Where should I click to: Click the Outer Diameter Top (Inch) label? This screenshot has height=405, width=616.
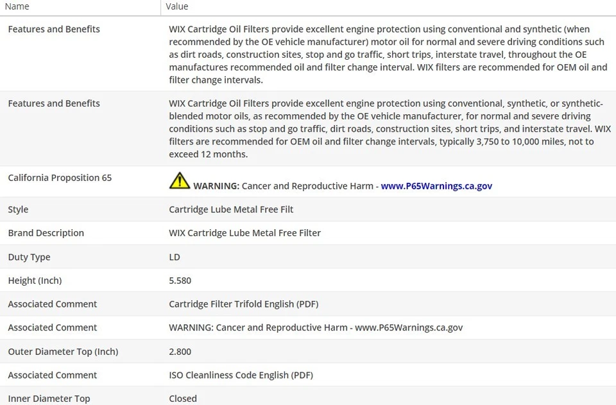tap(63, 352)
